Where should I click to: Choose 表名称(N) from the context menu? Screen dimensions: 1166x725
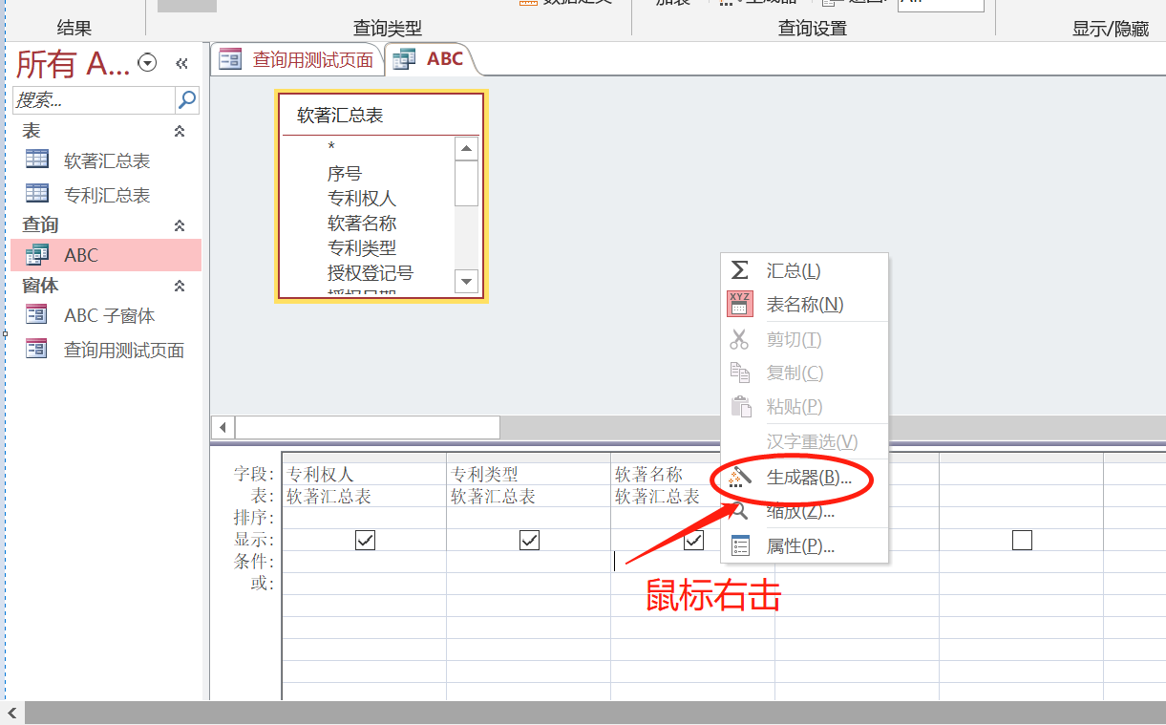804,305
